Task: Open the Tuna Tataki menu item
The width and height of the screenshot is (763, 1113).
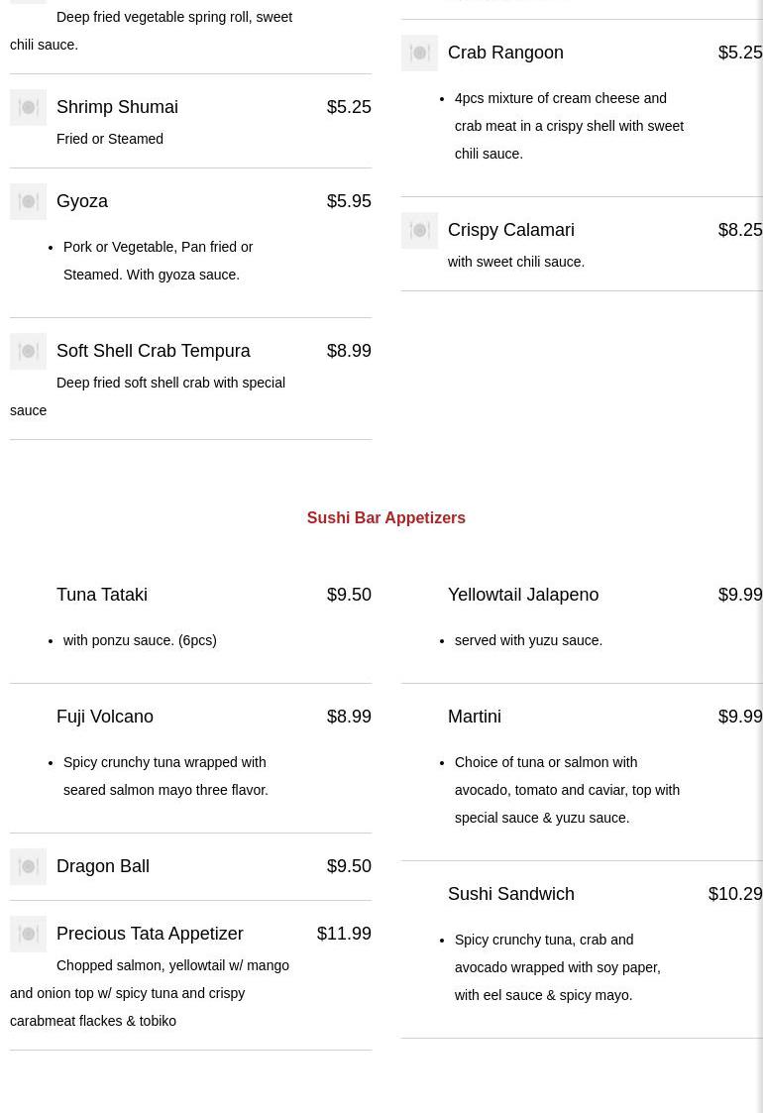Action: [x=102, y=595]
